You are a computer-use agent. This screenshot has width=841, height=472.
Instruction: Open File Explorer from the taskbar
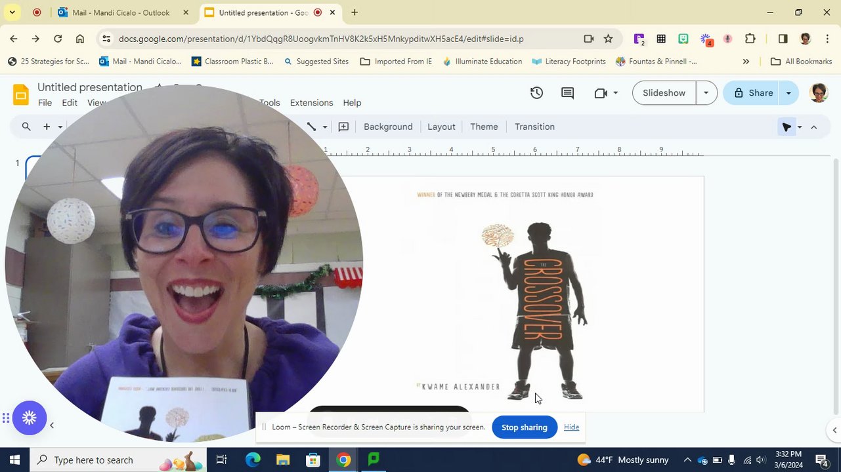pyautogui.click(x=283, y=460)
